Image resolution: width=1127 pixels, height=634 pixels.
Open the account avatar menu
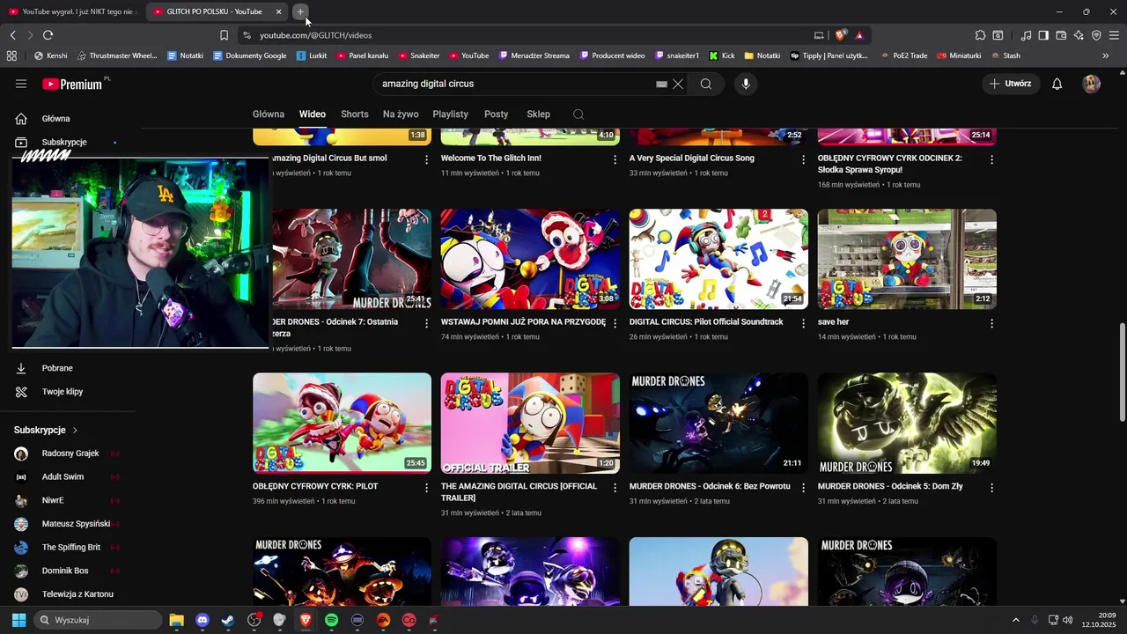point(1092,84)
